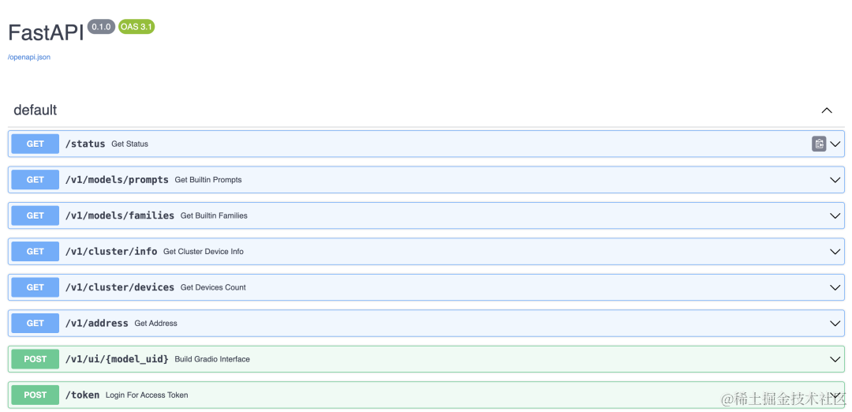Click the default section heading
The height and width of the screenshot is (412, 852).
pos(35,110)
